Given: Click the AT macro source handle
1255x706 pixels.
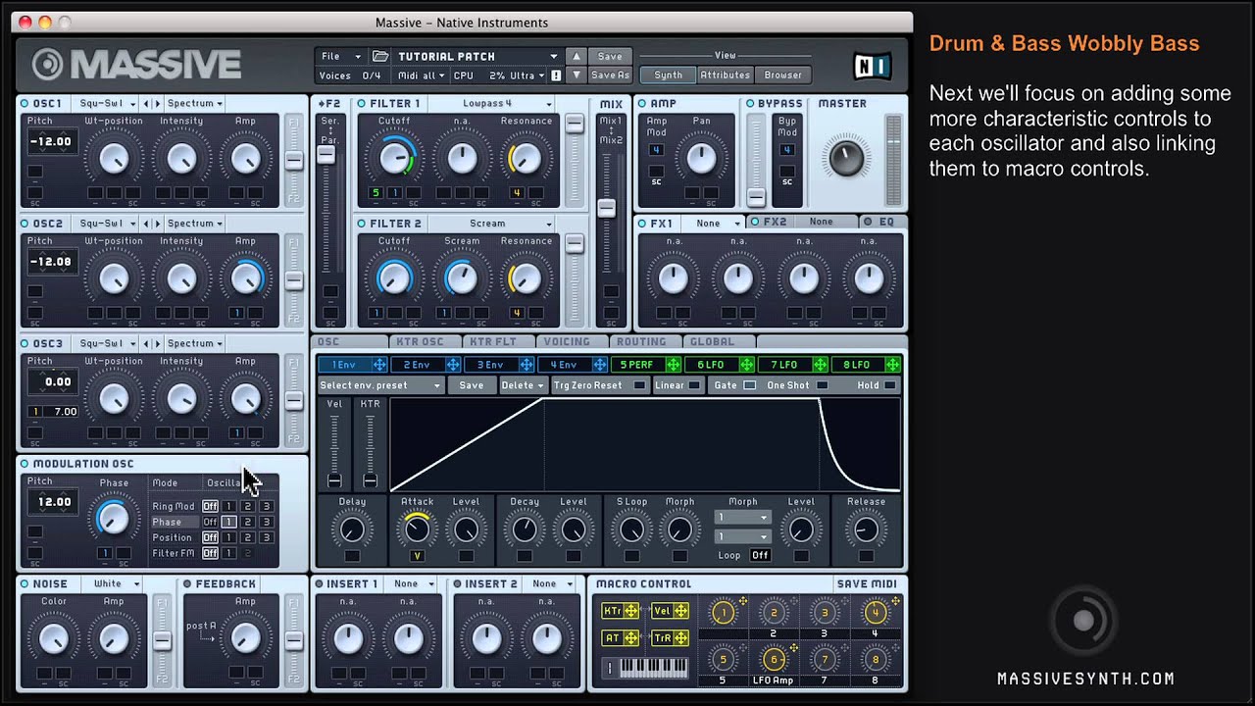Looking at the screenshot, I should click(x=631, y=638).
